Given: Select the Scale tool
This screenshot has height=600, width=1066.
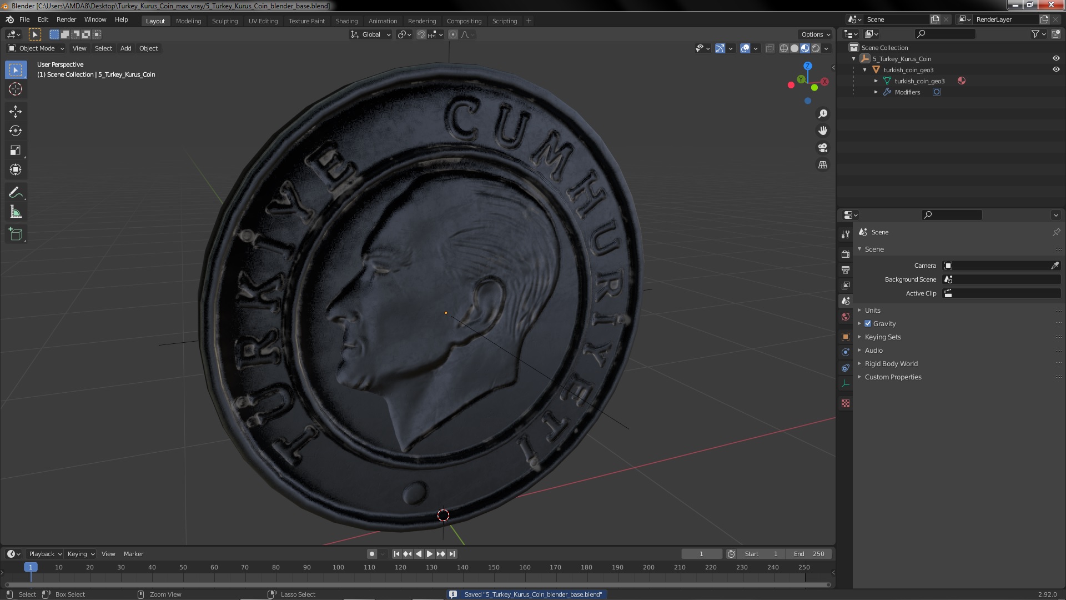Looking at the screenshot, I should [16, 151].
